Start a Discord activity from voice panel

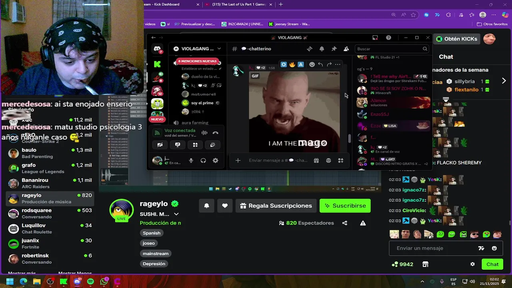195,145
